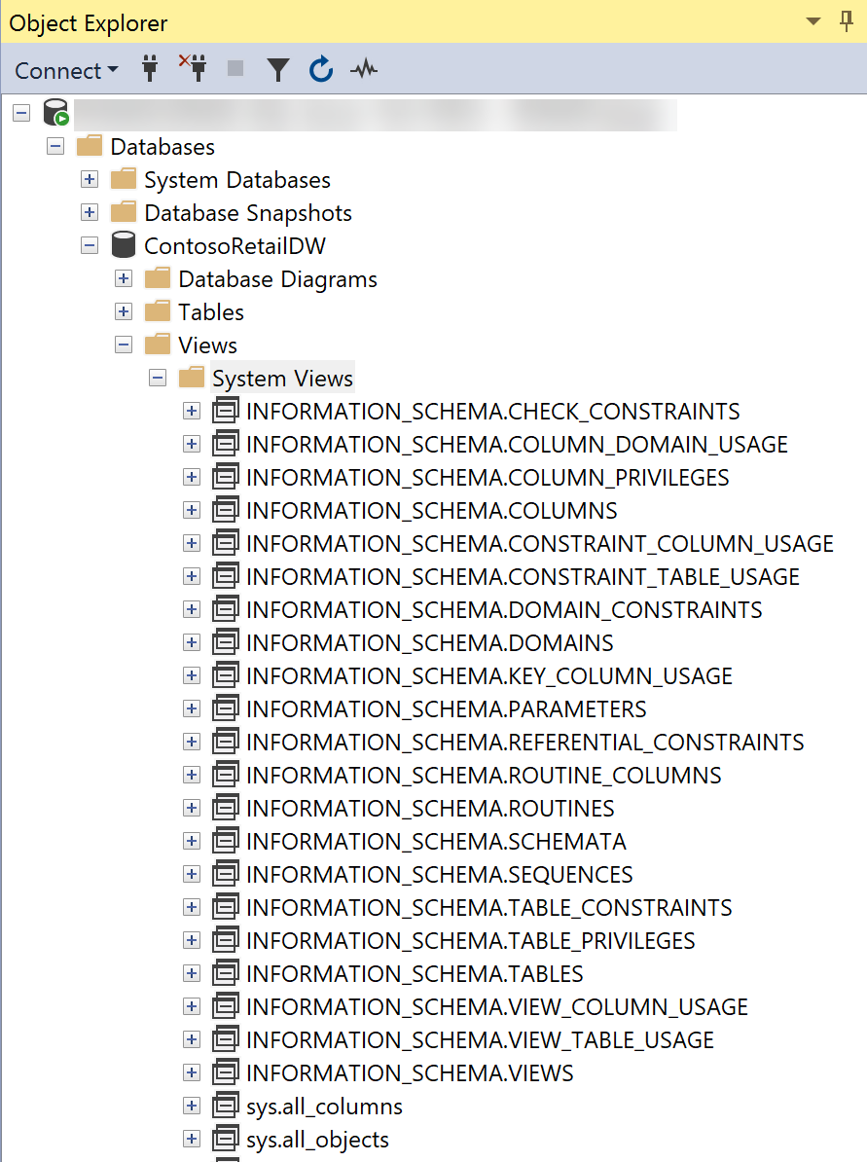This screenshot has width=867, height=1162.
Task: Collapse the System Views folder
Action: pos(158,378)
